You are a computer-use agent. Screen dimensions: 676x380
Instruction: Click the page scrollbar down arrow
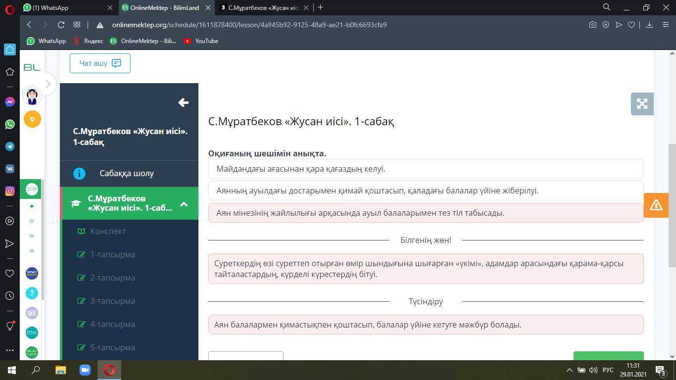tap(672, 356)
